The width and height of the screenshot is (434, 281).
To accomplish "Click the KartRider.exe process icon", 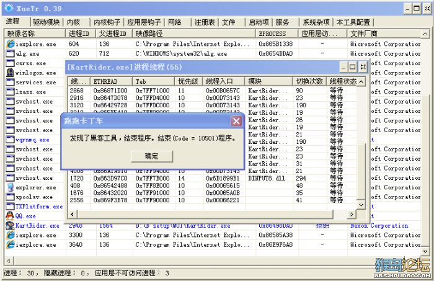I will 11,225.
